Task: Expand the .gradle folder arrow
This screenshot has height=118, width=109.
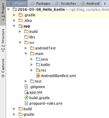Action: 14,15
